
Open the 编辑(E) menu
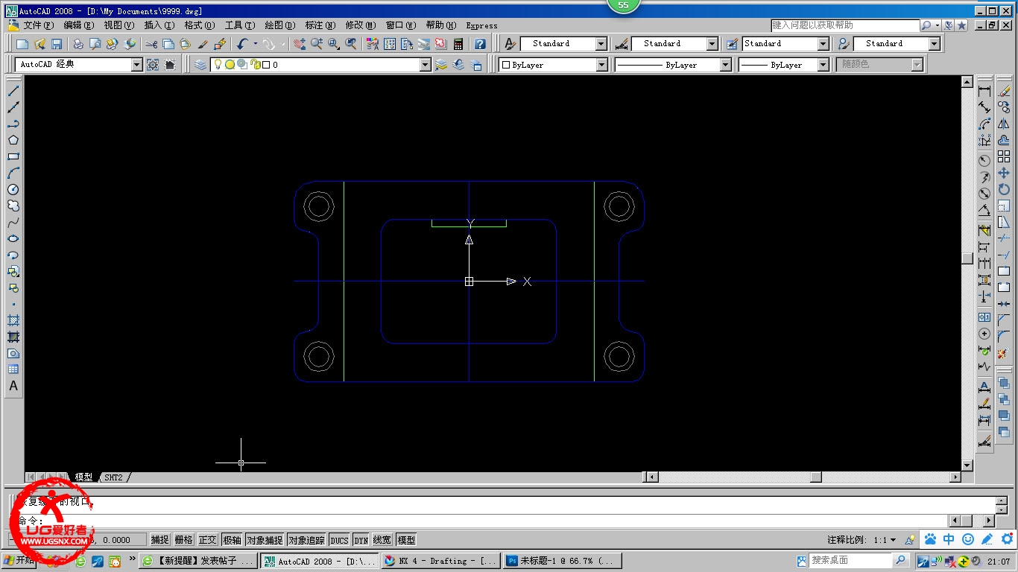78,25
